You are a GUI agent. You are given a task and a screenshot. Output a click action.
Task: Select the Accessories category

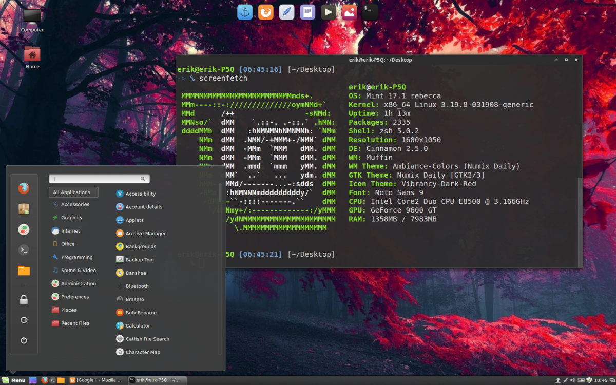point(74,204)
